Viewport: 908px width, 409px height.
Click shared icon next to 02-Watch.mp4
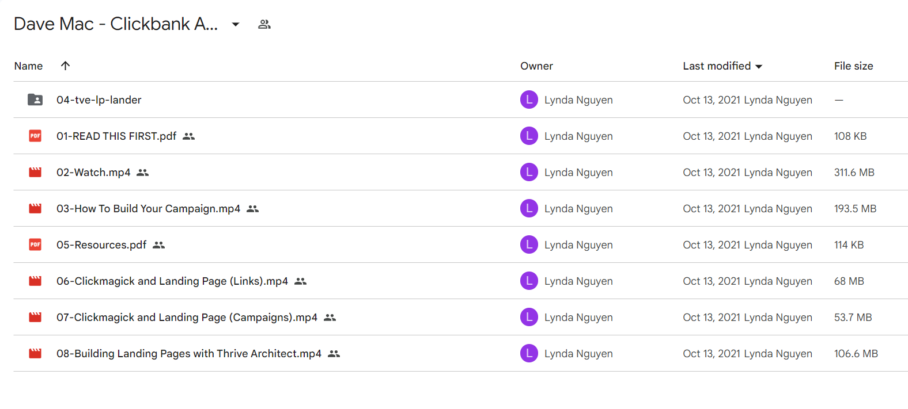pyautogui.click(x=143, y=173)
